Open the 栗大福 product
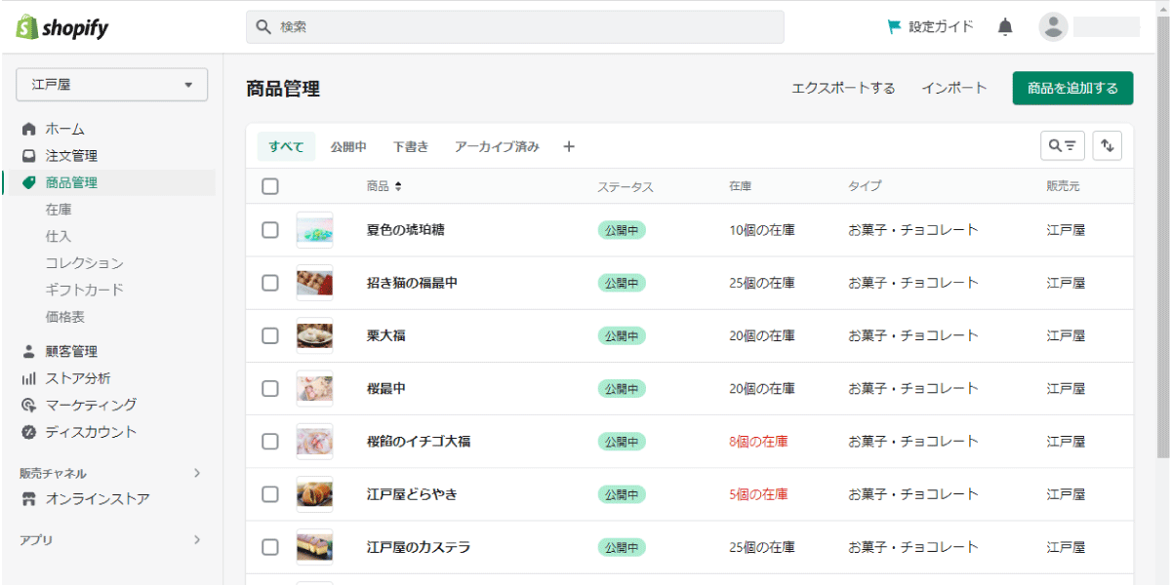 (x=385, y=335)
